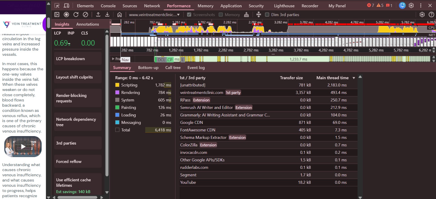The image size is (436, 199).
Task: Open the AI assistance icon in DevTools
Action: tap(402, 5)
